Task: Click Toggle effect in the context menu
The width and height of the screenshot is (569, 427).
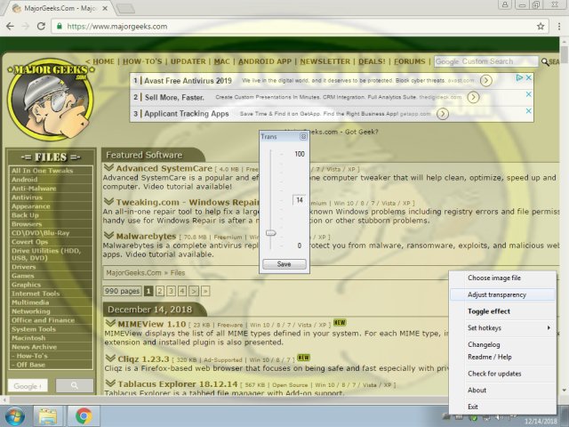Action: click(502, 311)
